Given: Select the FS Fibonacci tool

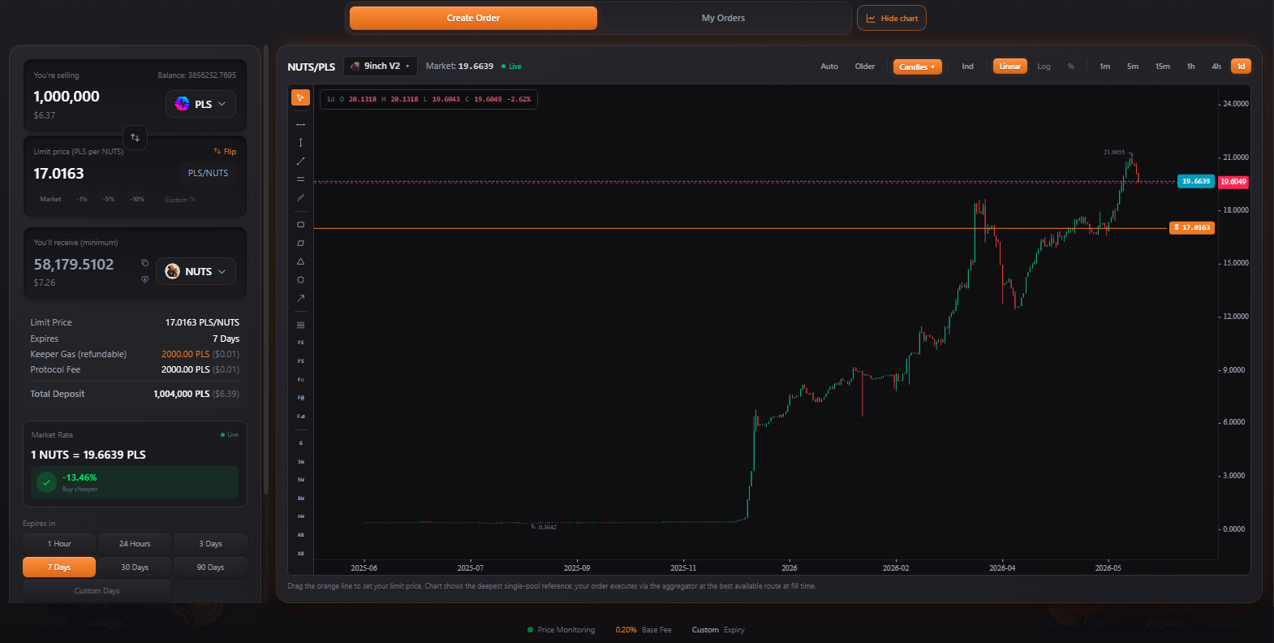Looking at the screenshot, I should [x=300, y=361].
